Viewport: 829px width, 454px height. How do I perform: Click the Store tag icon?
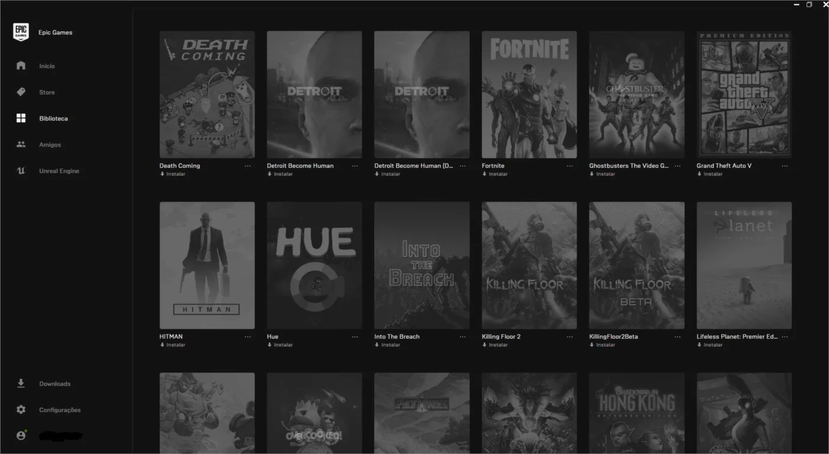pyautogui.click(x=21, y=92)
